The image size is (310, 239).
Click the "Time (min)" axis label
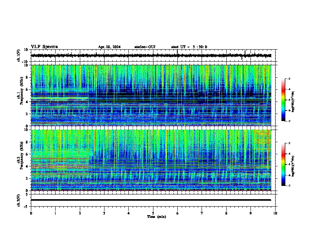(x=157, y=217)
